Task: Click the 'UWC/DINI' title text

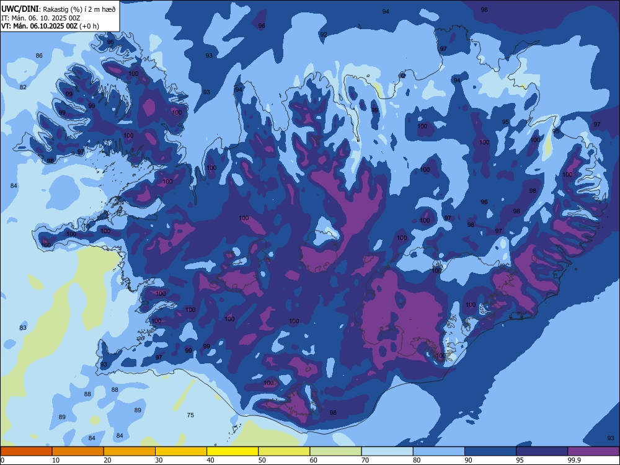Action: 20,9
